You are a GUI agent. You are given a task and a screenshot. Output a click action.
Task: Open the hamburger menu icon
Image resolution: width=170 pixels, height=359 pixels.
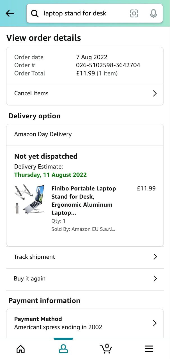tap(149, 349)
